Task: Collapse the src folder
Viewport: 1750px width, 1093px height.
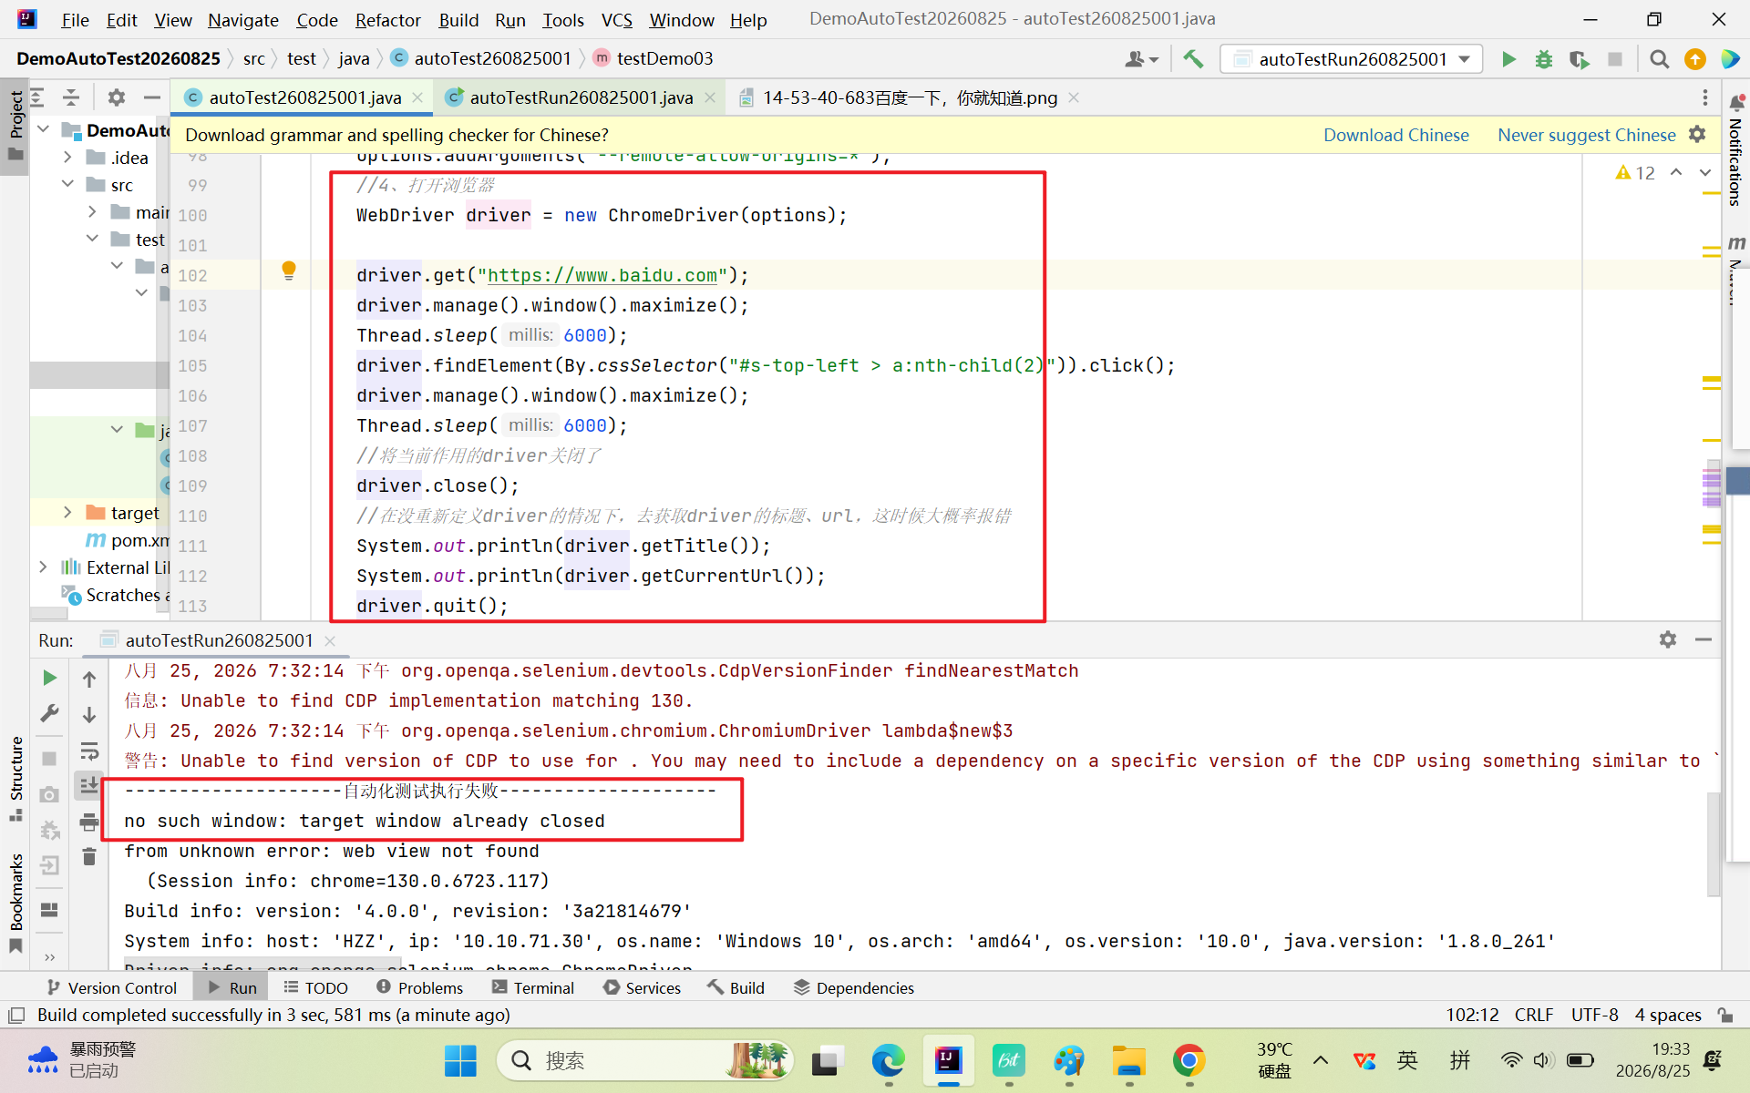Action: (x=67, y=185)
